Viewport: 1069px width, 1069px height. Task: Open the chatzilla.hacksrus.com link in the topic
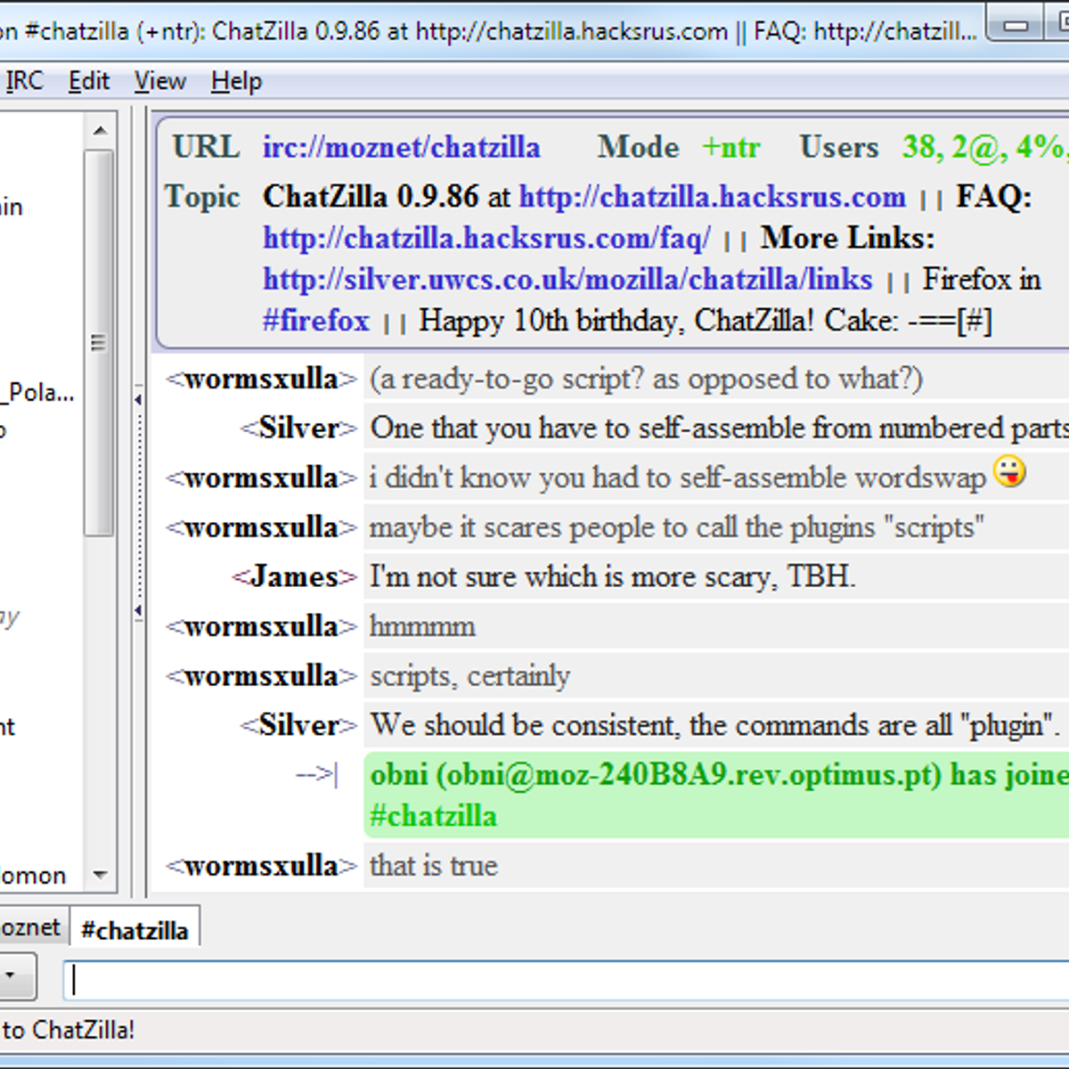pyautogui.click(x=713, y=197)
